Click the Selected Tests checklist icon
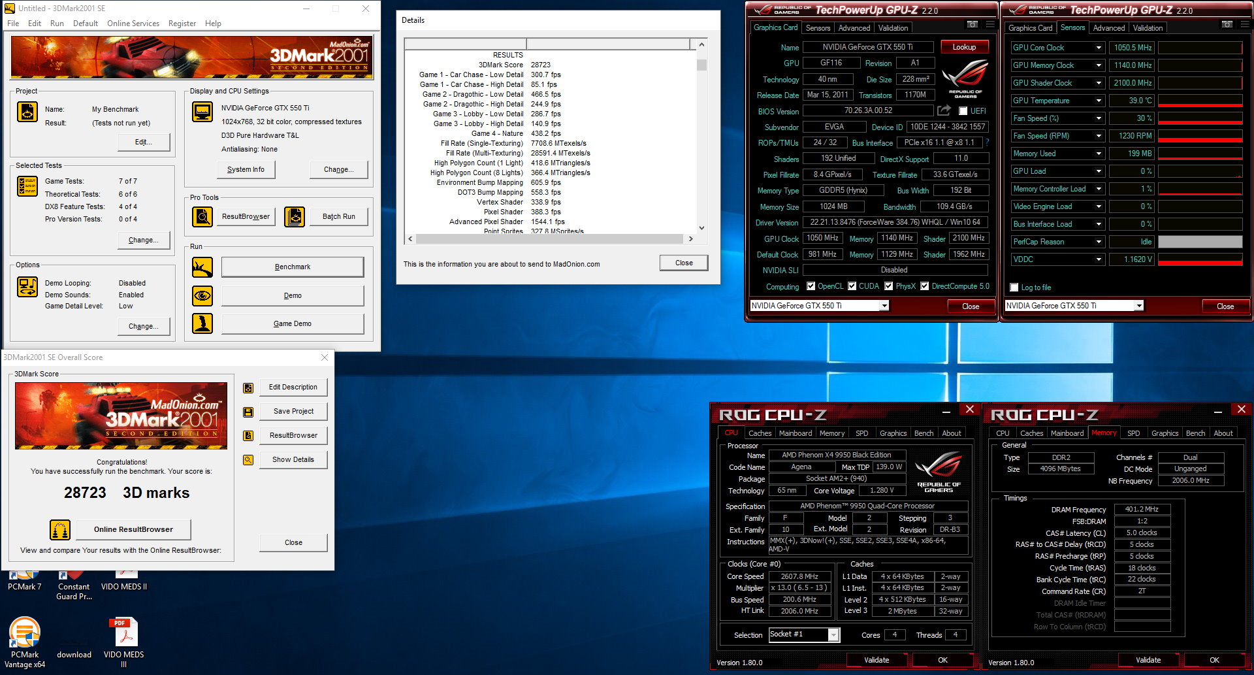1254x675 pixels. coord(27,186)
